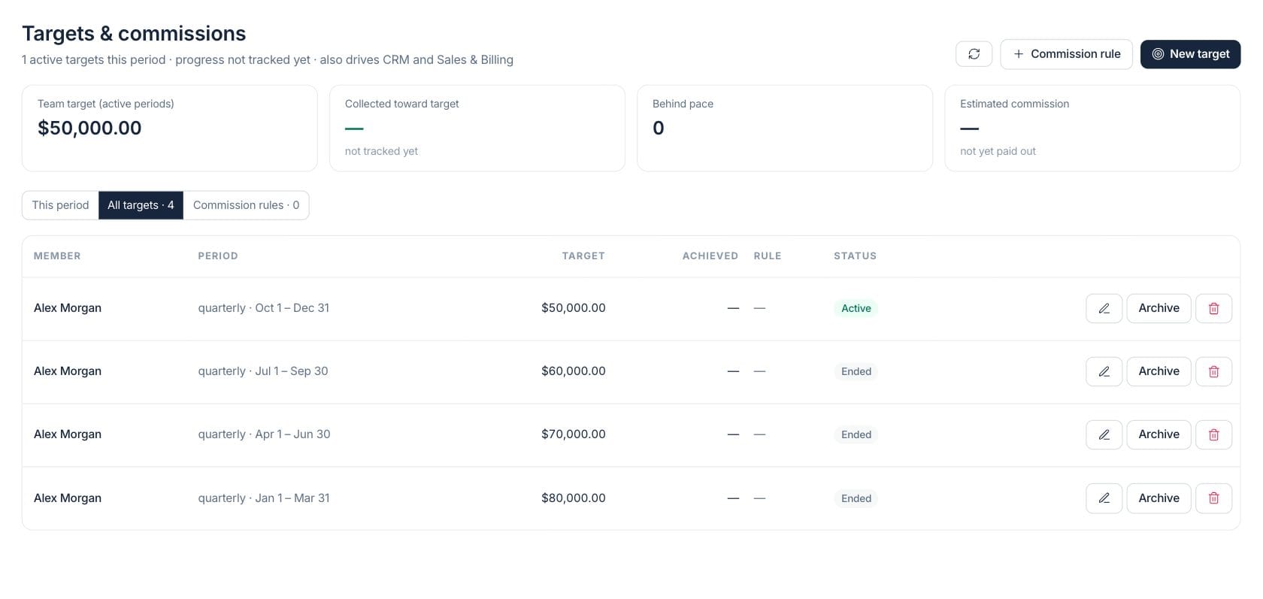Click the MEMBER column header
Viewport: 1263px width, 599px height.
(x=57, y=256)
